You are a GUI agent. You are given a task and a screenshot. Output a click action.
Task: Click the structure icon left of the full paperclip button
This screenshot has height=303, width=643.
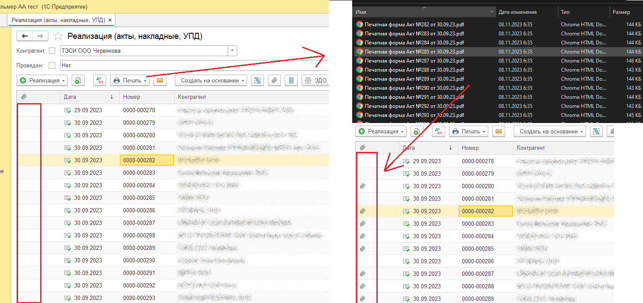[x=258, y=80]
